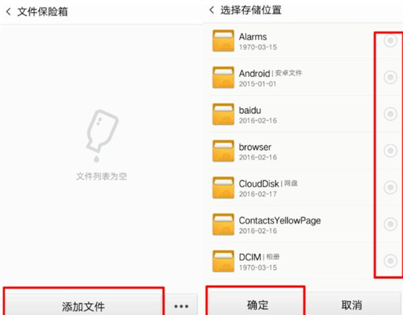This screenshot has height=315, width=403.
Task: Go back from 选择存储位置 screen
Action: coord(211,10)
